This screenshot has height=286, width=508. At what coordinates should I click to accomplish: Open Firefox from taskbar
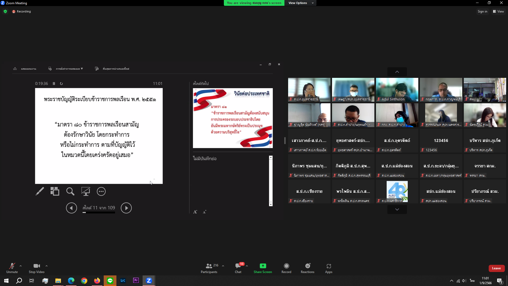pos(97,281)
